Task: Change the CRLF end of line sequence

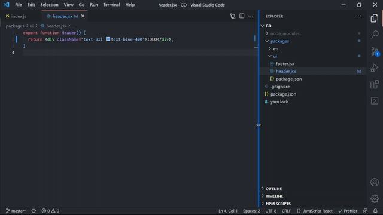Action: tap(286, 211)
